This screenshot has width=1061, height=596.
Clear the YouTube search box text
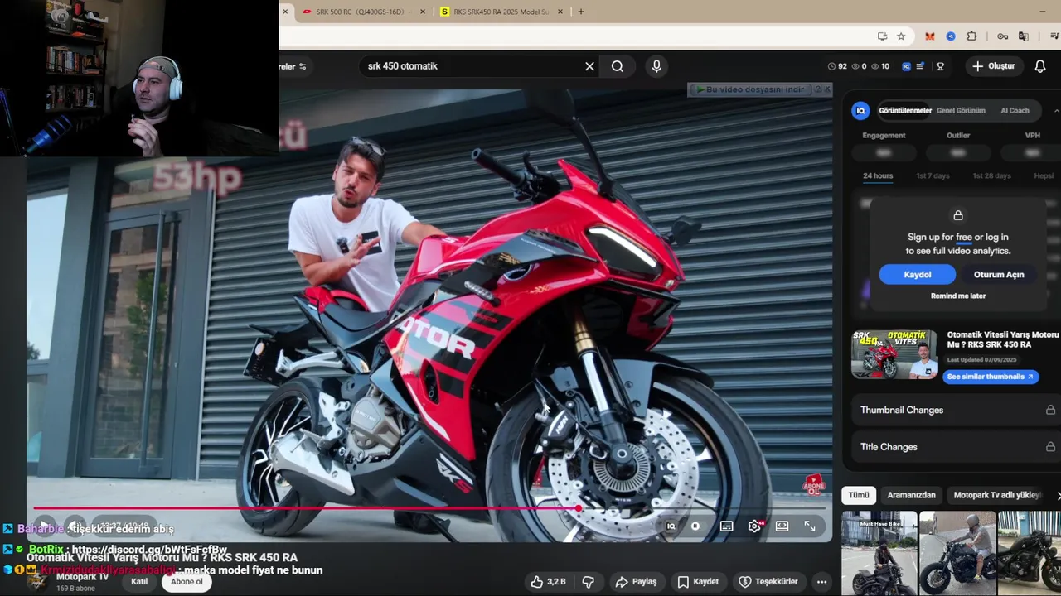pos(589,66)
